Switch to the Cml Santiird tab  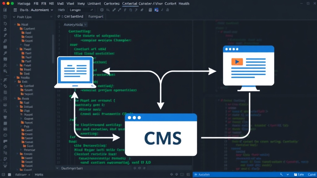click(70, 17)
